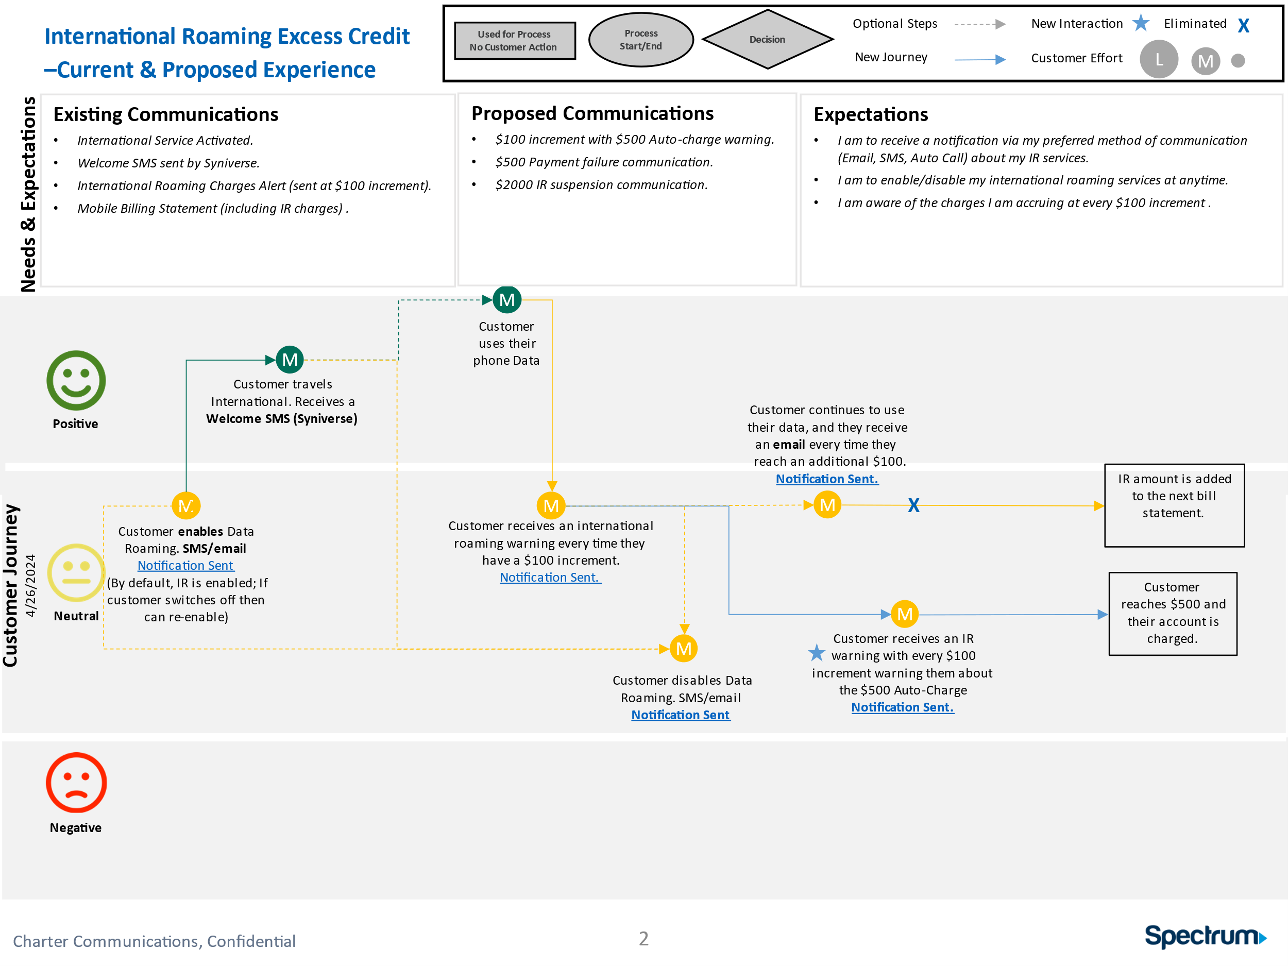Click the blue Eliminated X icon in legend
Viewport: 1288px width, 966px height.
pyautogui.click(x=1243, y=26)
